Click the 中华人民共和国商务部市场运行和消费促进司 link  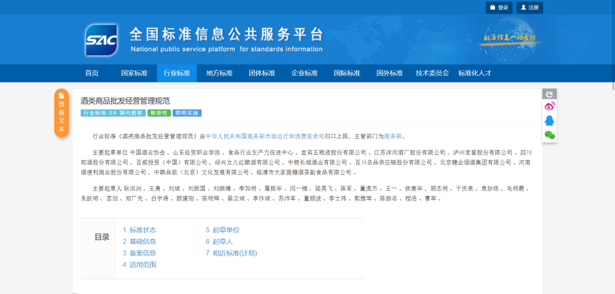pos(265,136)
